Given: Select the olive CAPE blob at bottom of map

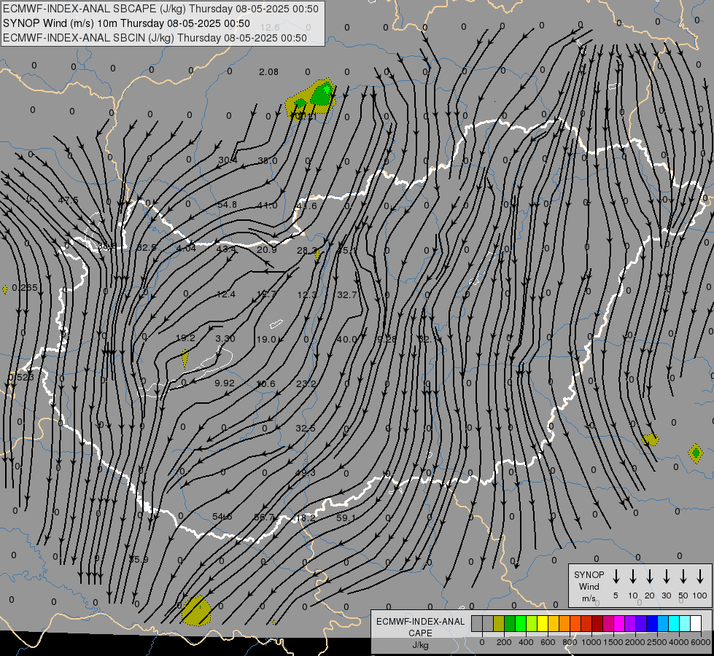Looking at the screenshot, I should point(196,611).
